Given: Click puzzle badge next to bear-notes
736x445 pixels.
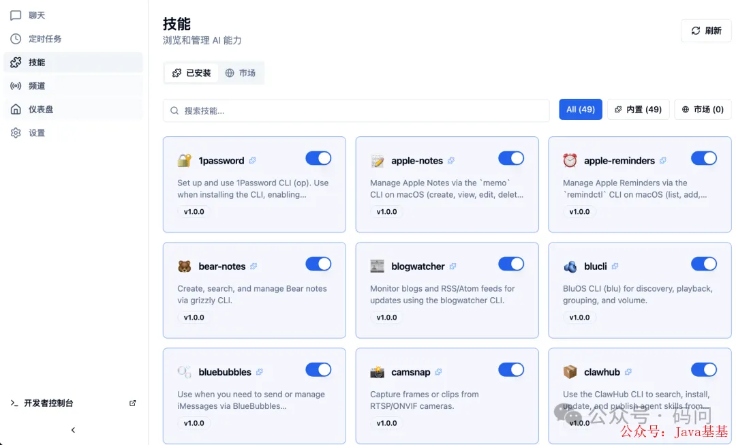Looking at the screenshot, I should [254, 266].
